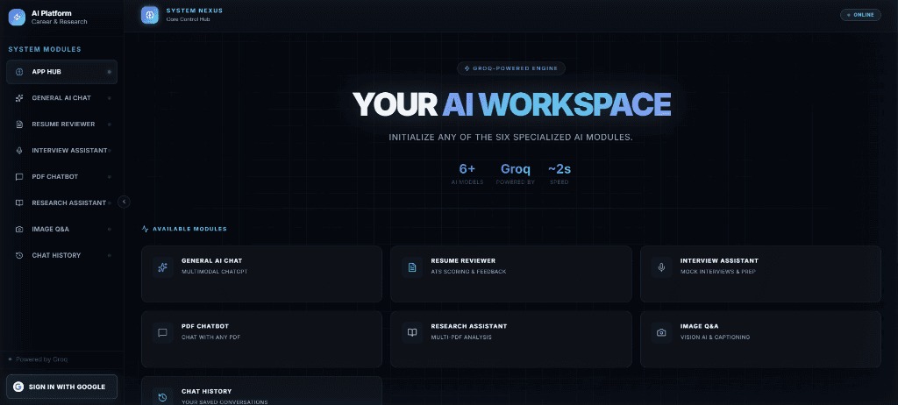Go to Interview Assistant in sidebar
This screenshot has width=898, height=405.
click(x=62, y=151)
